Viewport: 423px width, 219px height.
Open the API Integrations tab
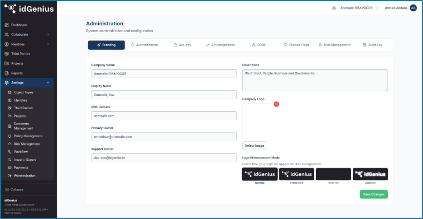[221, 45]
